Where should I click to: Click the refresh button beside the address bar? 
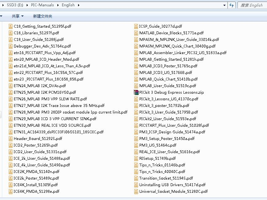coord(232,5)
